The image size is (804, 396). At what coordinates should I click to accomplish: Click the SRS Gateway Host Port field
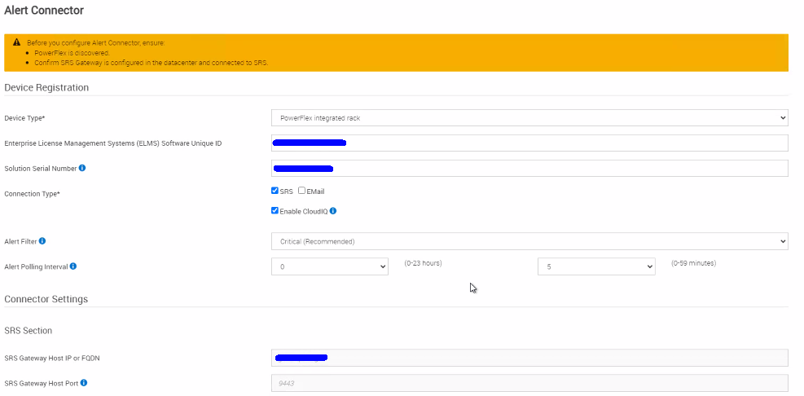coord(529,383)
